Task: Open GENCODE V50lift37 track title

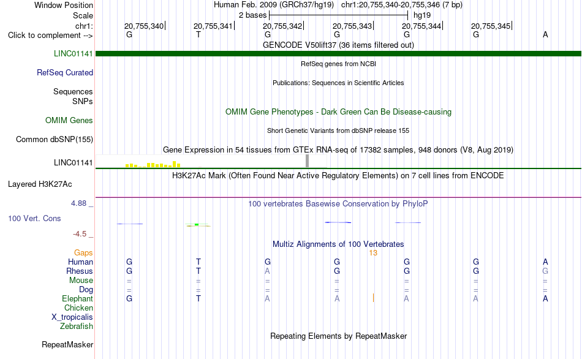Action: (338, 45)
